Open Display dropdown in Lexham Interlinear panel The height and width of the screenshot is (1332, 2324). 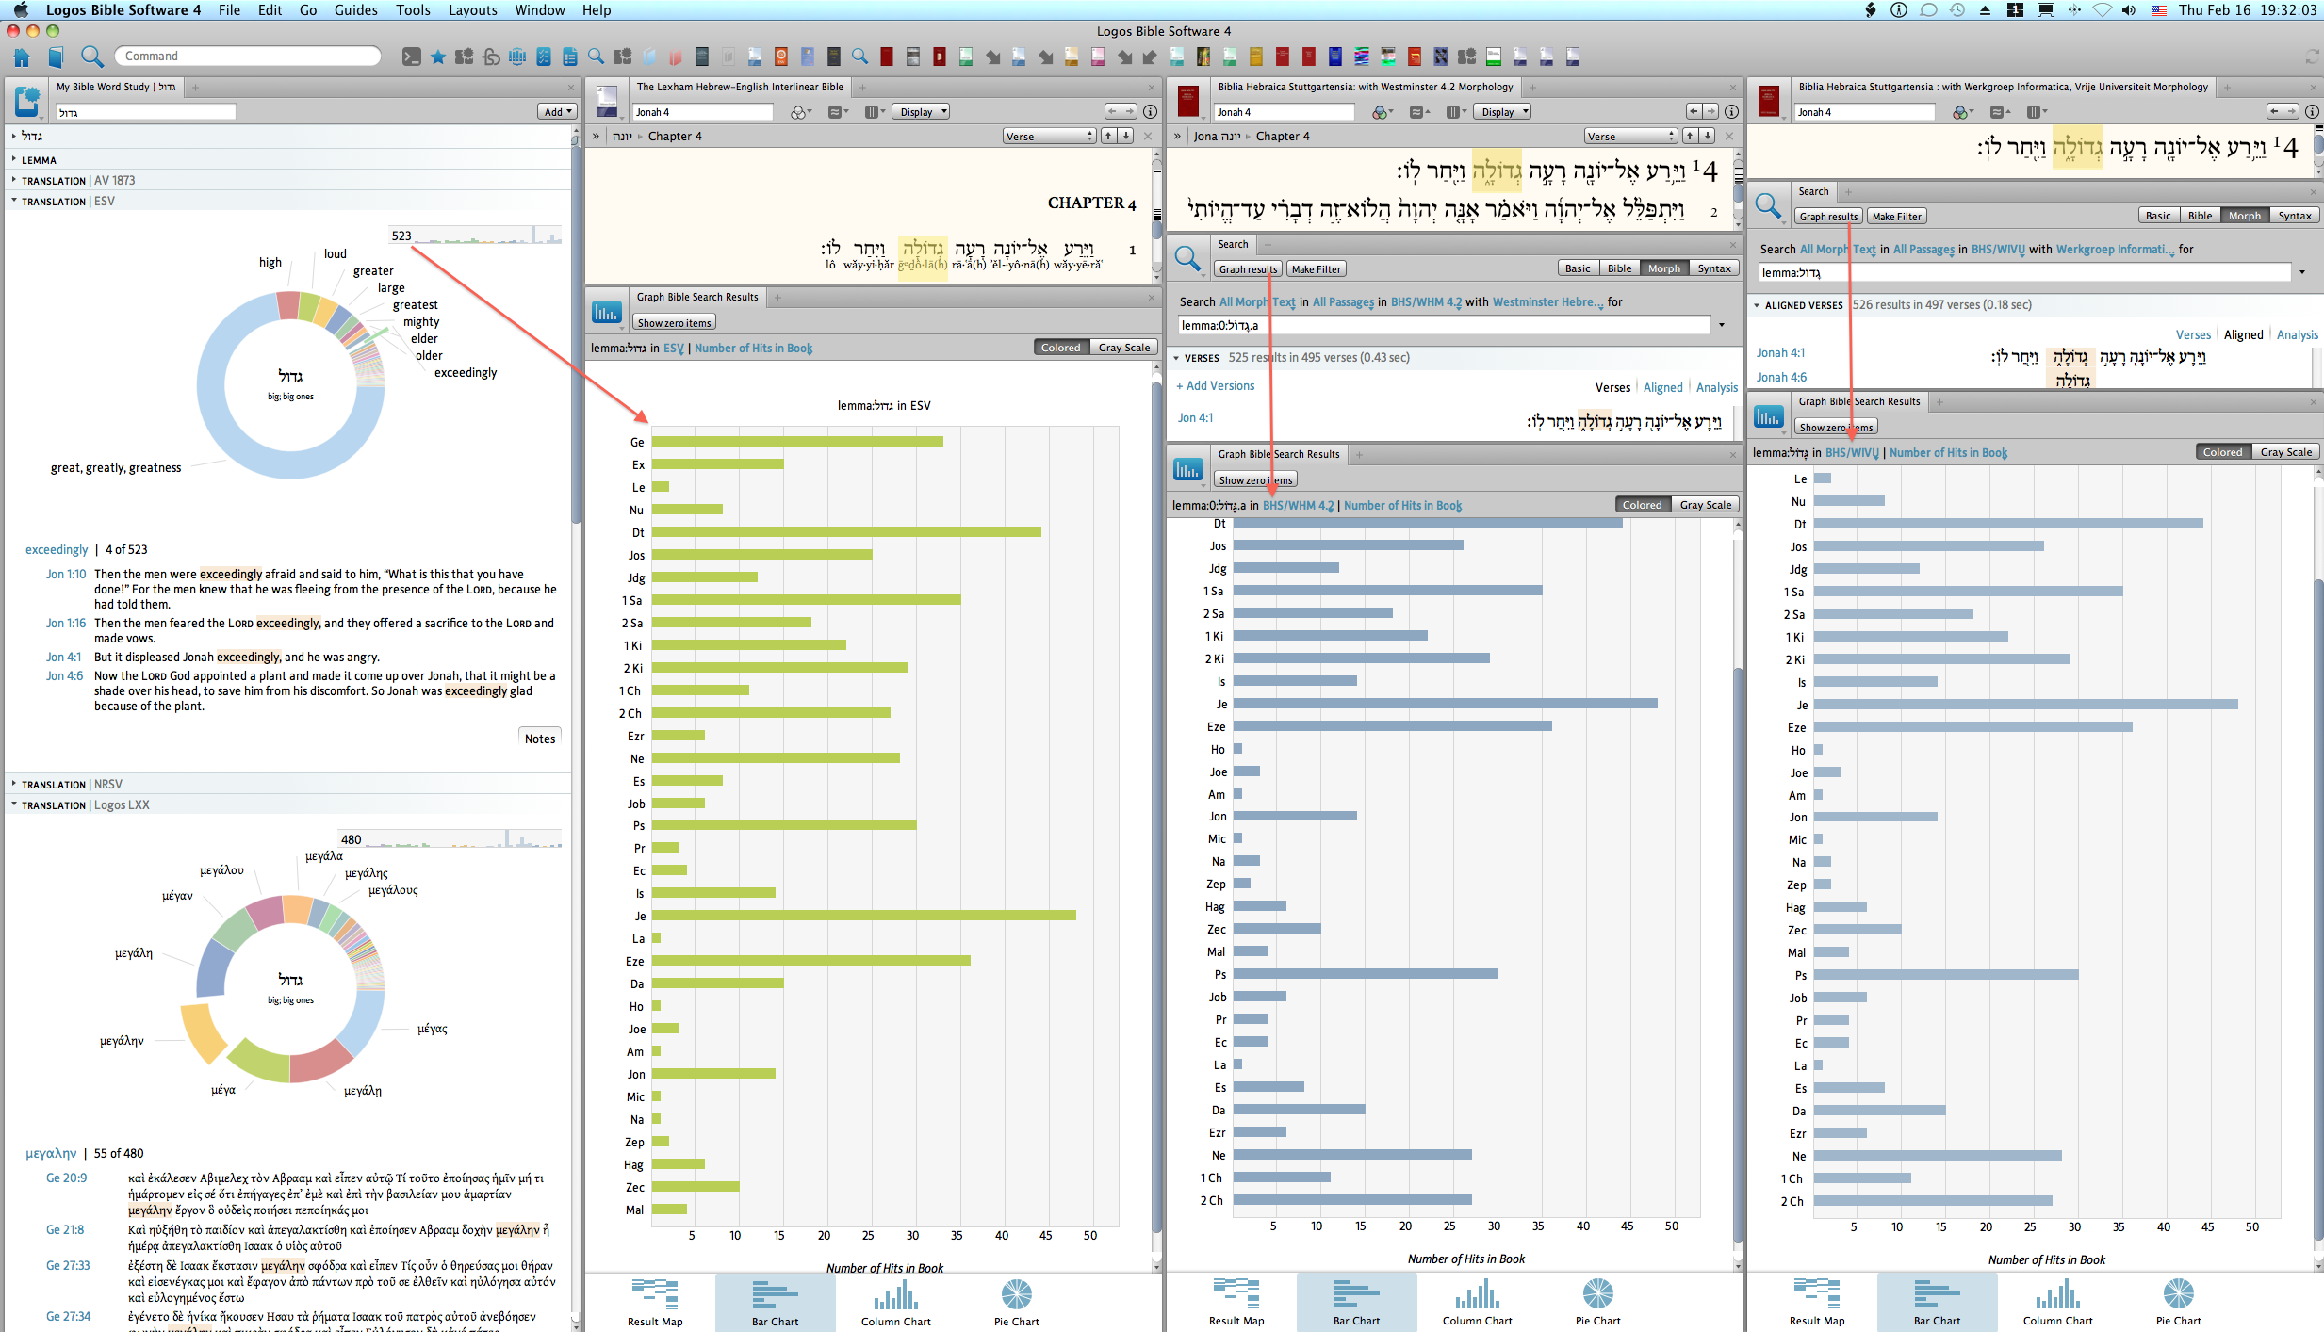click(921, 111)
